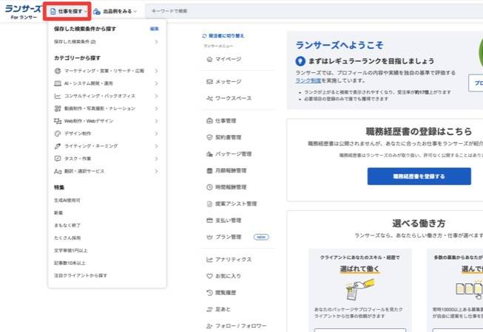Open 契約書管理 shield icon
The image size is (483, 332).
point(209,137)
